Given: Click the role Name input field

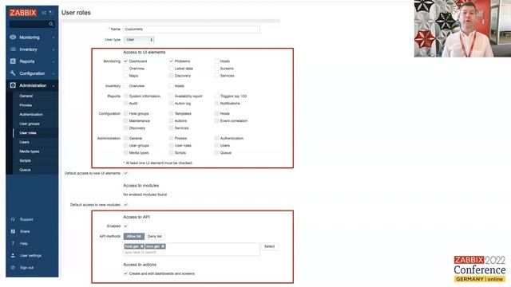Looking at the screenshot, I should click(192, 29).
